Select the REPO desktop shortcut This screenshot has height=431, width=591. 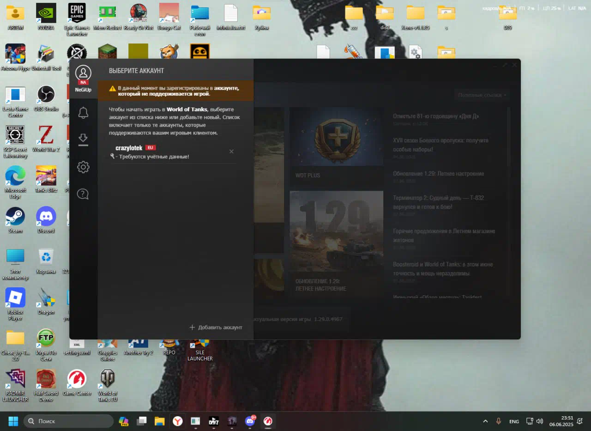169,347
